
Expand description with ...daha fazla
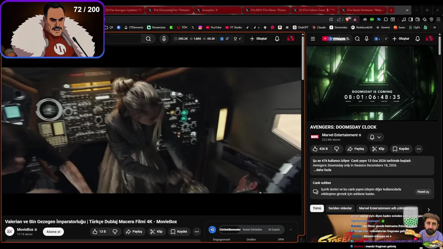[322, 170]
